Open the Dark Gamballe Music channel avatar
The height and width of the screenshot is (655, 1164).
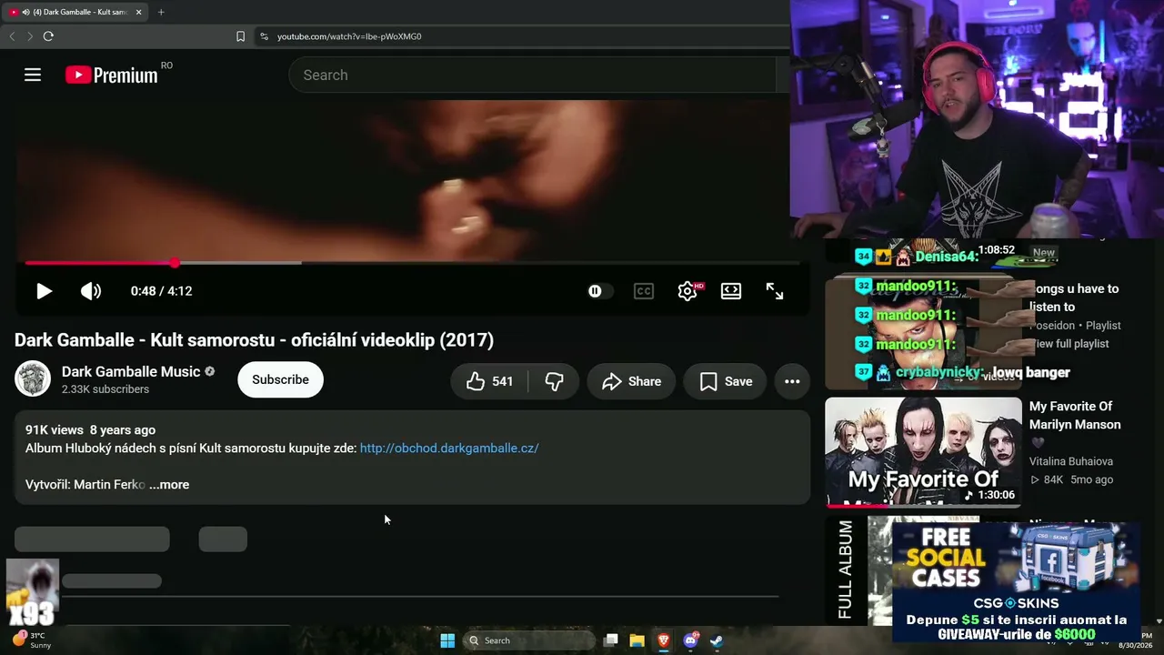point(33,378)
